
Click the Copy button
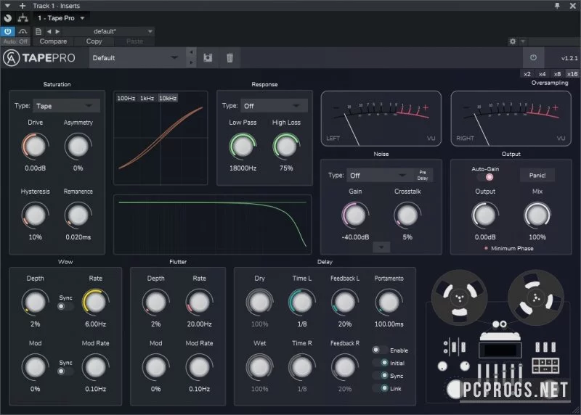[94, 41]
